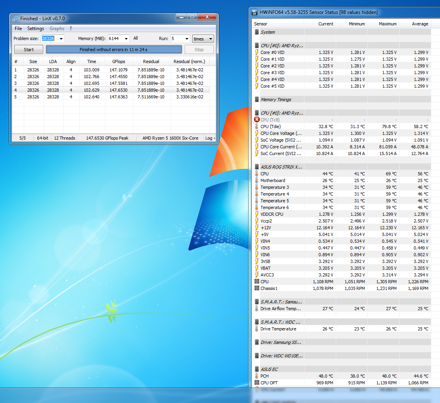Open the Settings menu in LinX
The height and width of the screenshot is (403, 440).
[x=36, y=29]
